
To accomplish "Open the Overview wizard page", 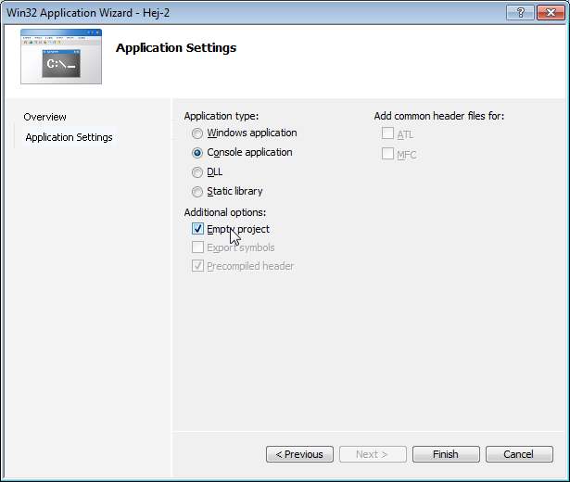I will (x=45, y=117).
